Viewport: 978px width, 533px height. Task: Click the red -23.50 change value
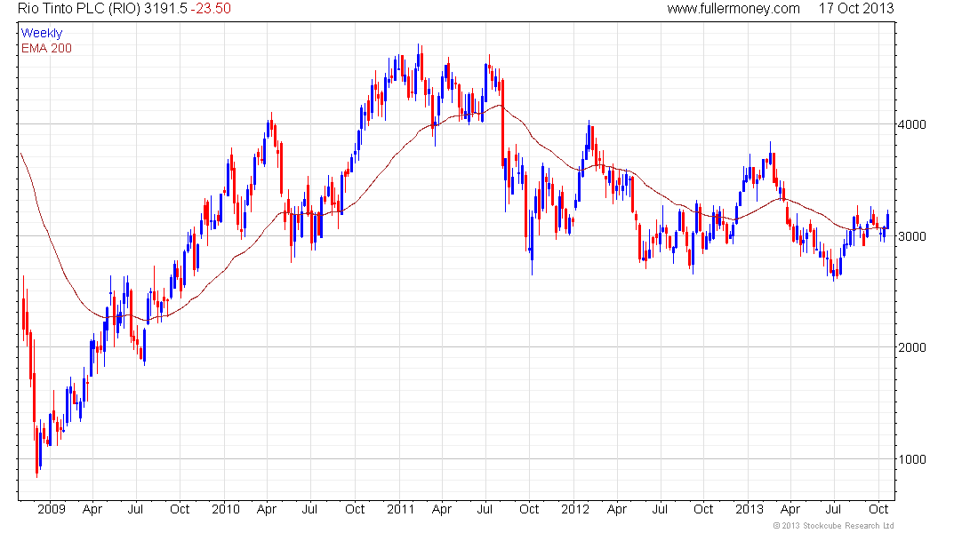(x=210, y=9)
